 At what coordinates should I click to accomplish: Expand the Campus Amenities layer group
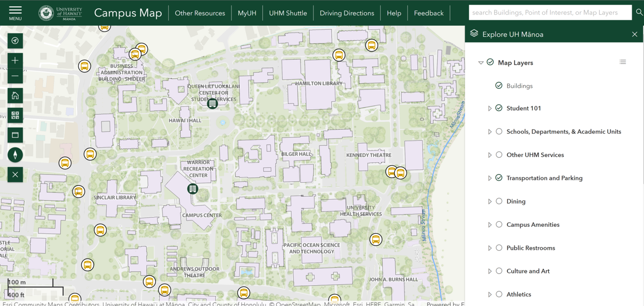click(x=489, y=225)
